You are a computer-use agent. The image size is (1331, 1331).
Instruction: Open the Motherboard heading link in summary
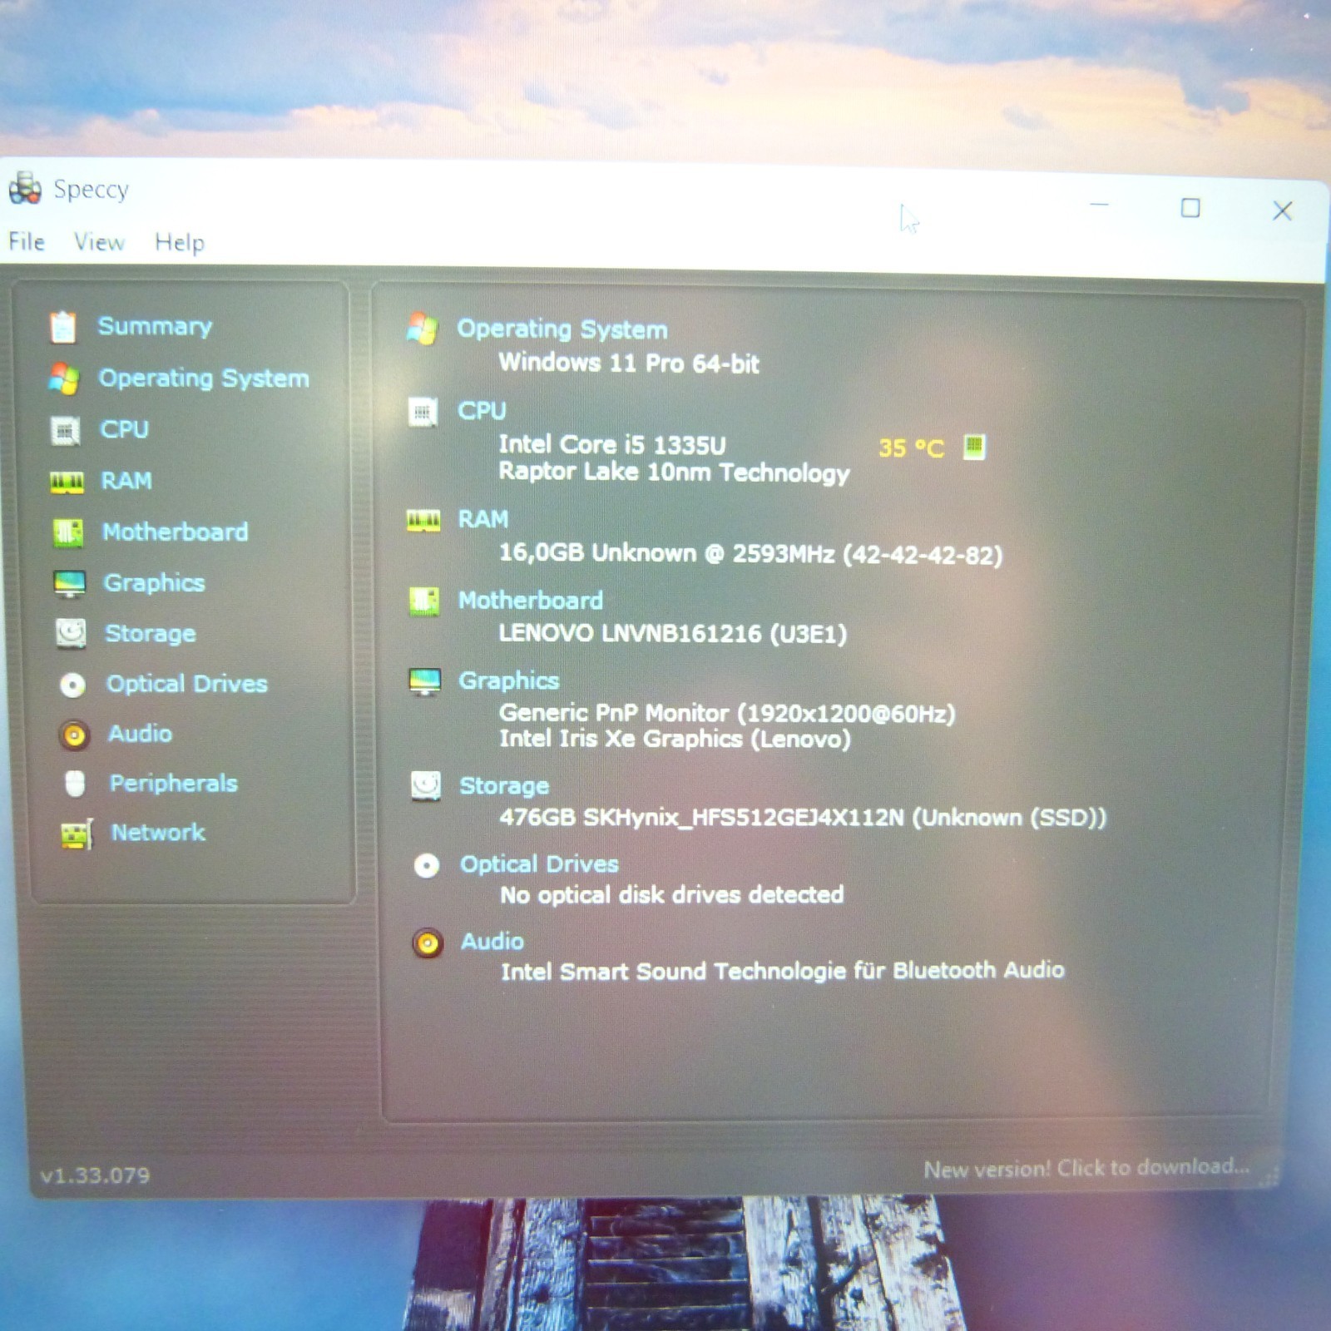[x=531, y=601]
